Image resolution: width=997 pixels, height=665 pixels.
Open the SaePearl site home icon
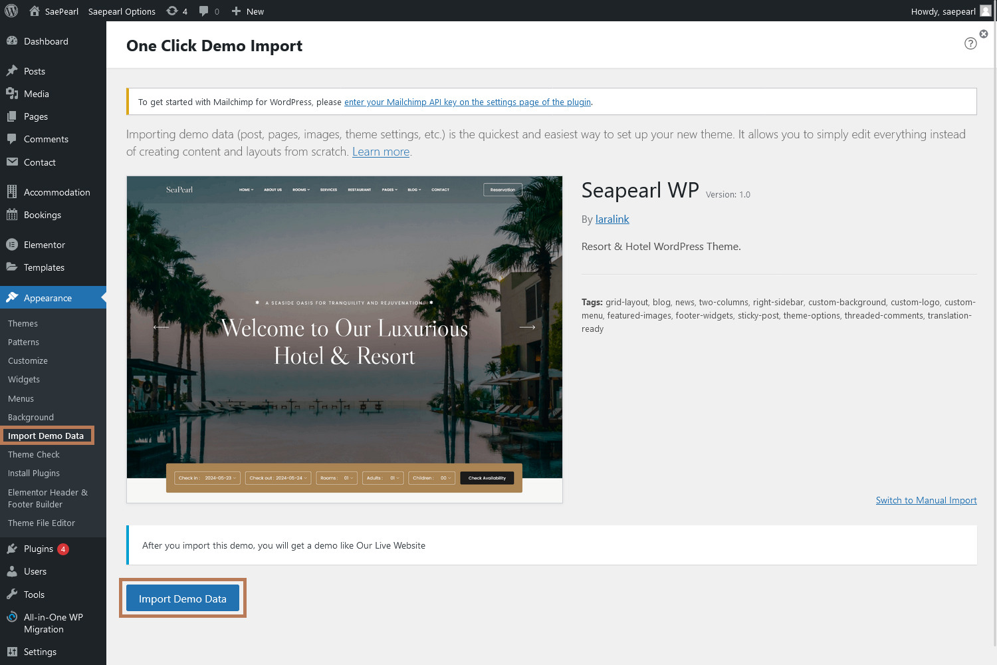tap(35, 11)
